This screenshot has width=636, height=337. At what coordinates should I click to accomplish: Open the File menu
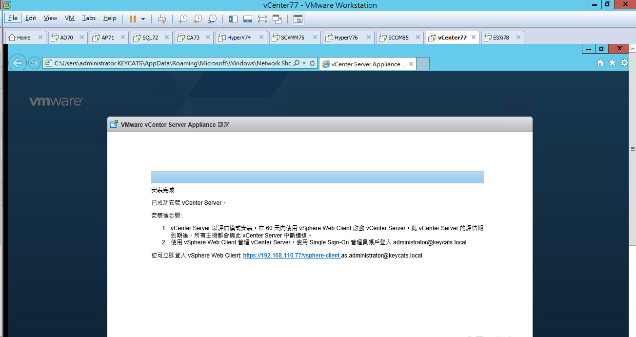tap(13, 18)
